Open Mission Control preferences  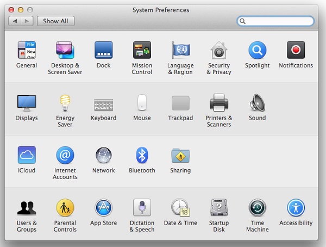point(142,51)
